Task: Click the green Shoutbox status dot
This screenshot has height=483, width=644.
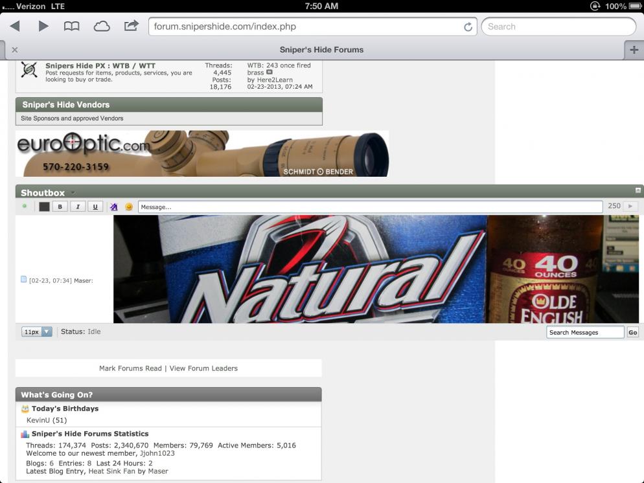Action: [x=25, y=206]
